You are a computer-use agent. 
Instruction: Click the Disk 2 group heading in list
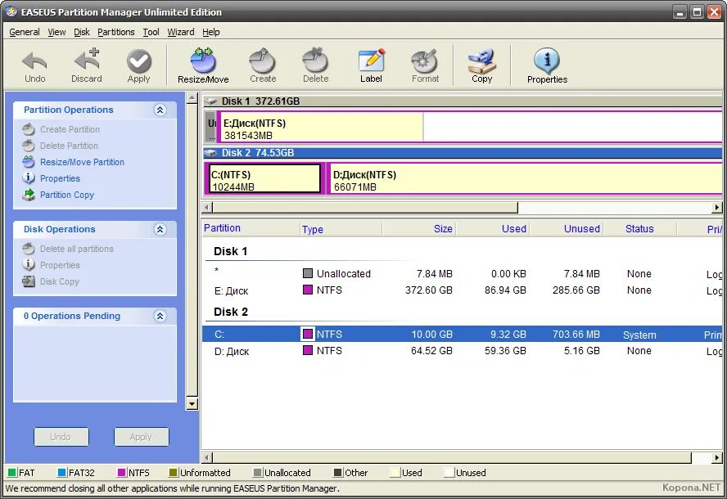coord(230,312)
